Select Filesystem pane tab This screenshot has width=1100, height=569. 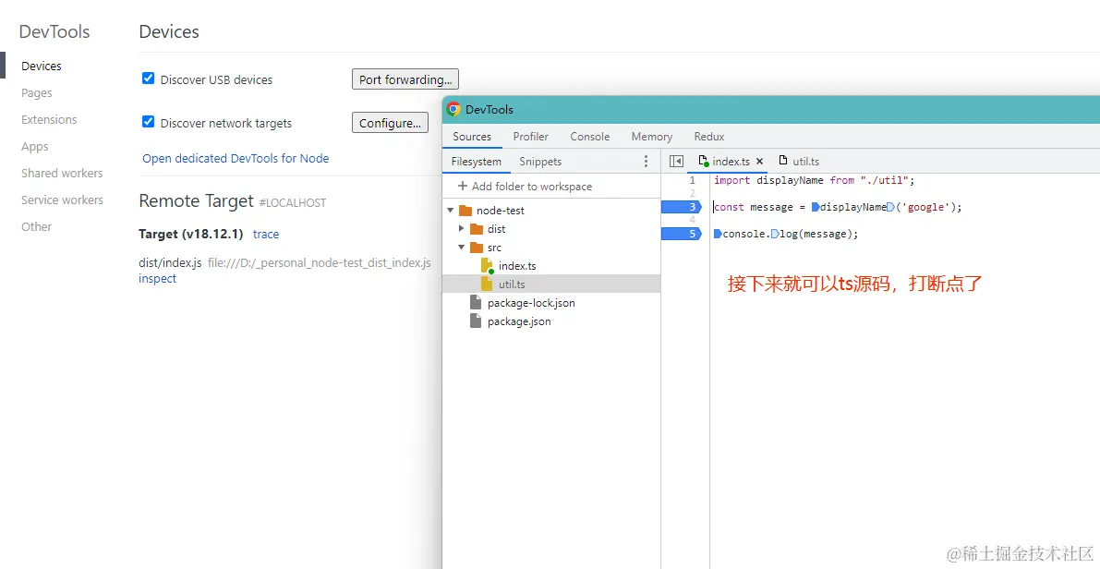tap(477, 162)
